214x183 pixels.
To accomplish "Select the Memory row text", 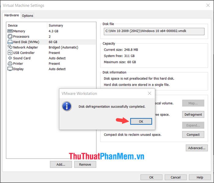I will click(x=19, y=31).
